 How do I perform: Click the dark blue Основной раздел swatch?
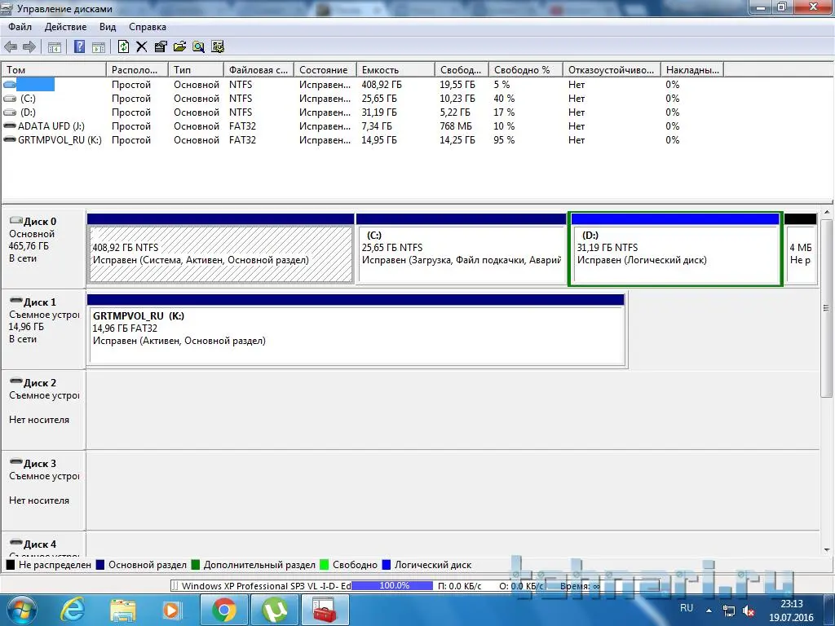pyautogui.click(x=100, y=565)
